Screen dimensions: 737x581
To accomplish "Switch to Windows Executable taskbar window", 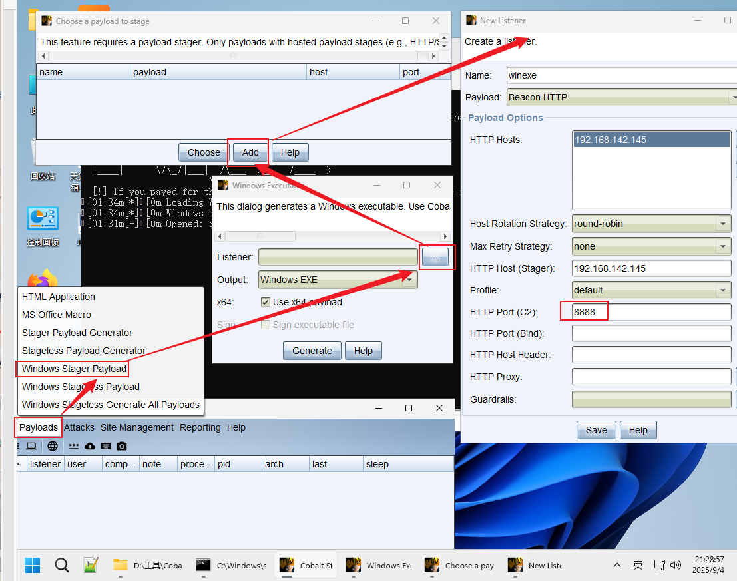I will coord(379,565).
